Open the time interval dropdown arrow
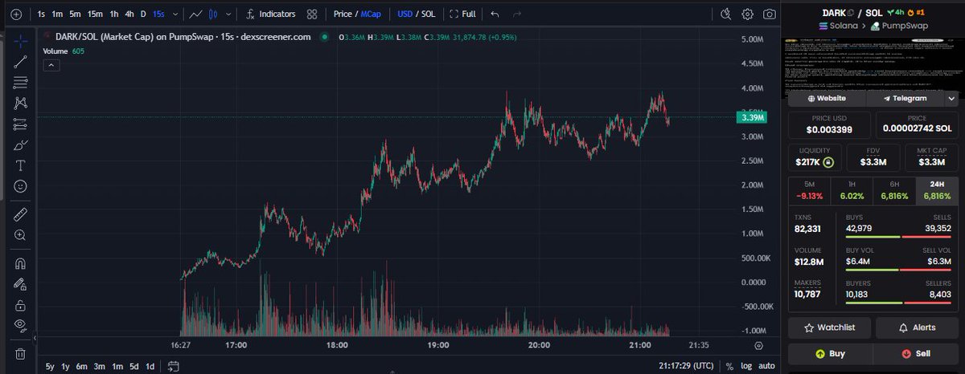This screenshot has width=965, height=374. tap(175, 14)
